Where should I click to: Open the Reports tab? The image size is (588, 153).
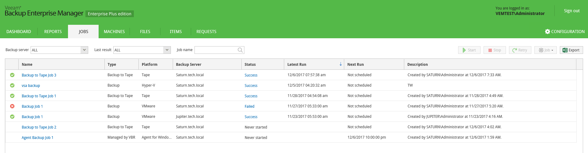point(53,32)
